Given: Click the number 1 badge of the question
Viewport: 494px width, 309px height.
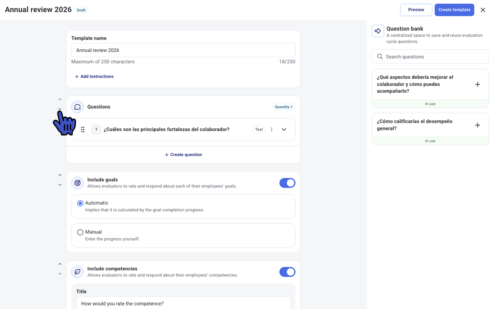Looking at the screenshot, I should 96,129.
